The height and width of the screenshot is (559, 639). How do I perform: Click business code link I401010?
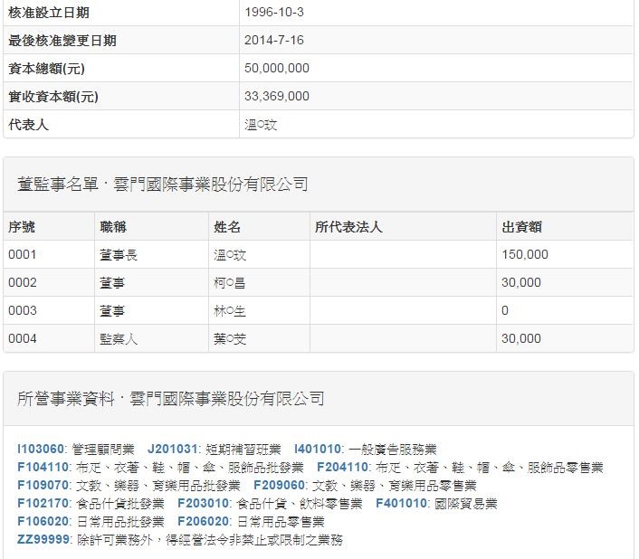(x=318, y=449)
